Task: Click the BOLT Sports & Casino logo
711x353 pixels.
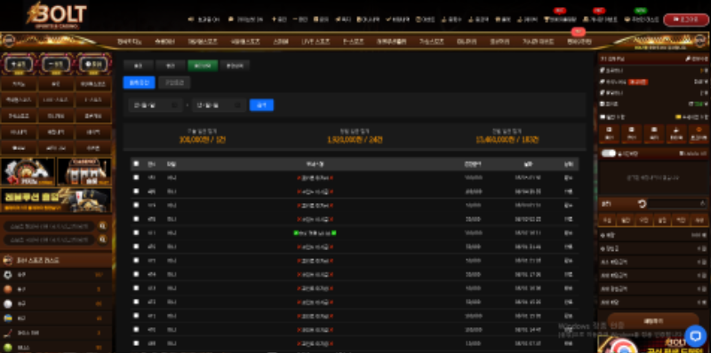Action: point(55,15)
